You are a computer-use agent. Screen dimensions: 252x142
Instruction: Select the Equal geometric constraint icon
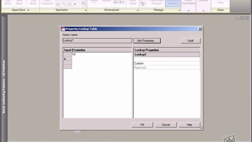[x=75, y=4]
